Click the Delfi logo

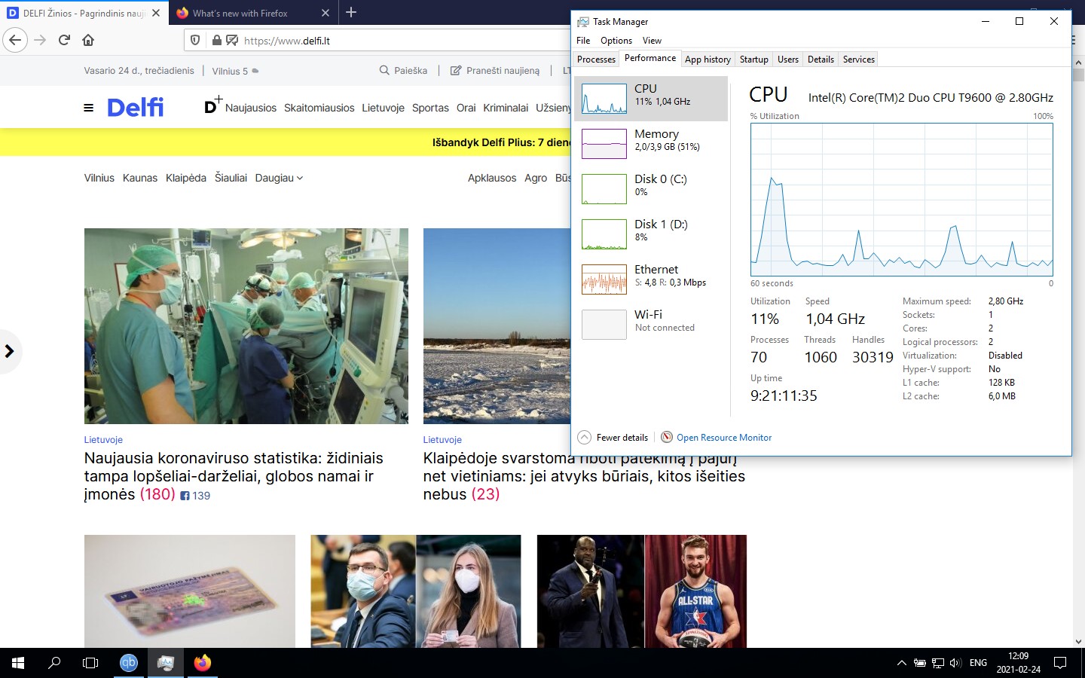[x=136, y=107]
